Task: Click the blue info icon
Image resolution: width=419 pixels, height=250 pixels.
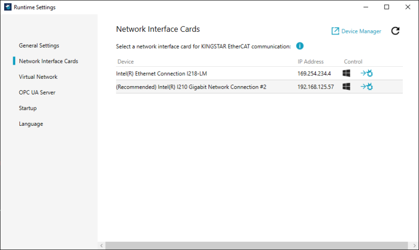Action: pyautogui.click(x=300, y=46)
